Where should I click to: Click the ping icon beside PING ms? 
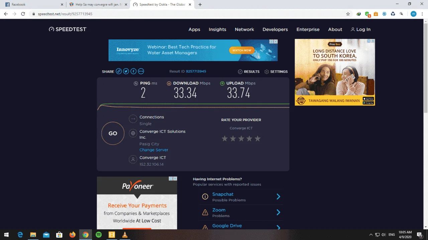(x=136, y=83)
